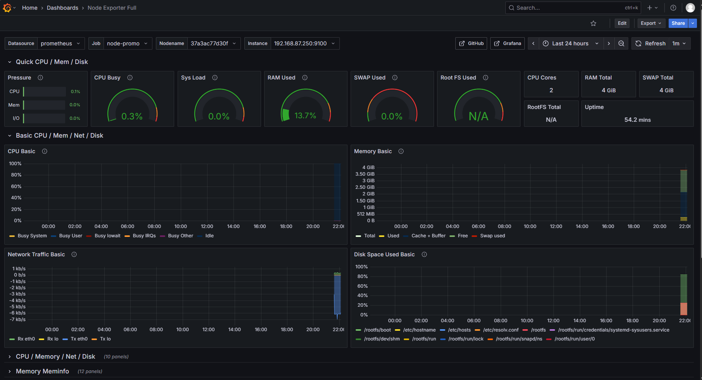Click the info icon next to Memory Basic
702x380 pixels.
coord(401,151)
